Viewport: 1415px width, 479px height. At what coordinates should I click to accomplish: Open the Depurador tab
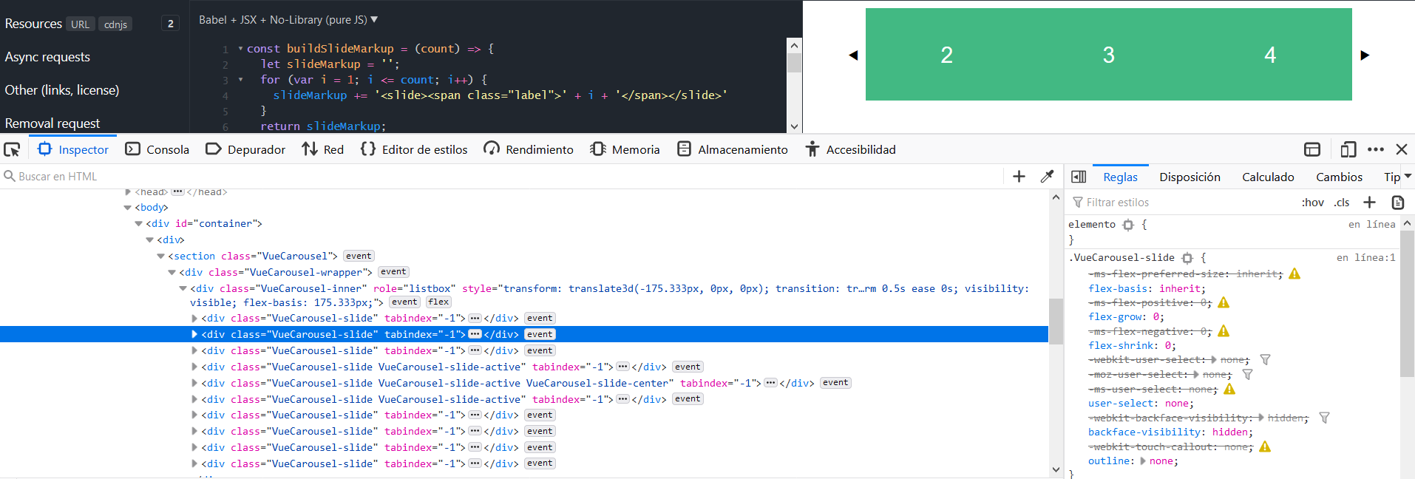pyautogui.click(x=245, y=149)
